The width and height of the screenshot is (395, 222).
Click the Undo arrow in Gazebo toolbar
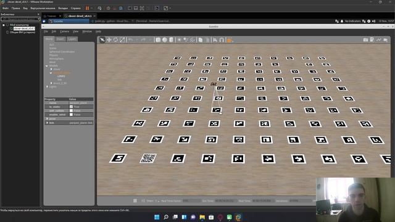130,39
